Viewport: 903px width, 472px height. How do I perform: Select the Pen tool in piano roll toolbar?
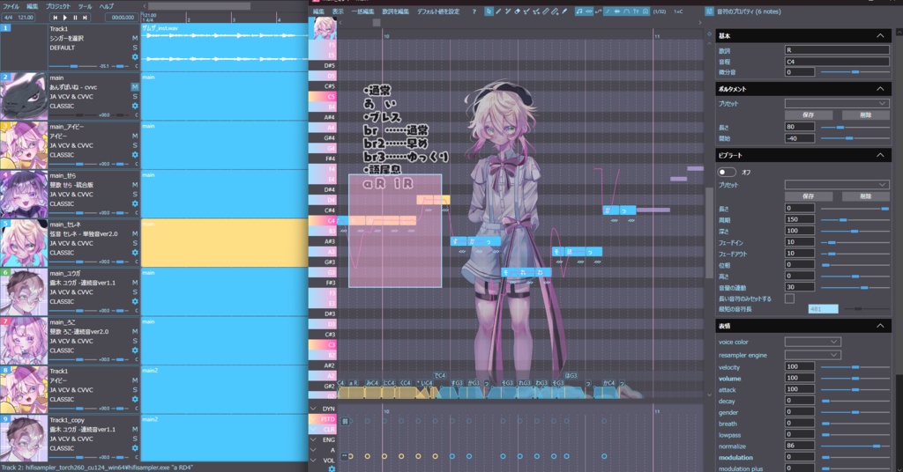[498, 11]
